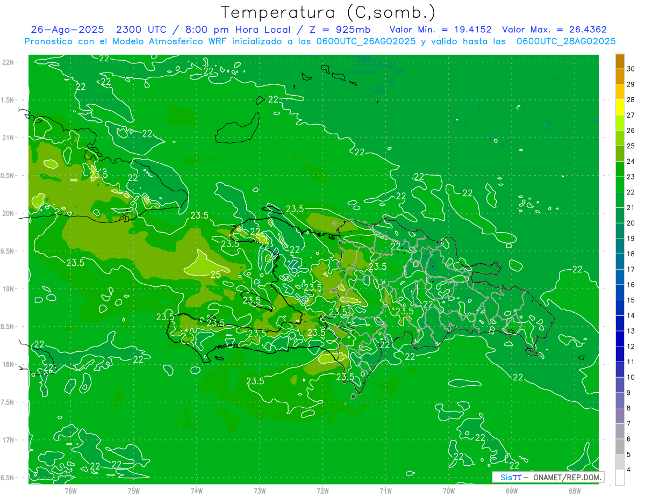Click the color scale label '10'
This screenshot has width=645, height=498.
[x=631, y=377]
